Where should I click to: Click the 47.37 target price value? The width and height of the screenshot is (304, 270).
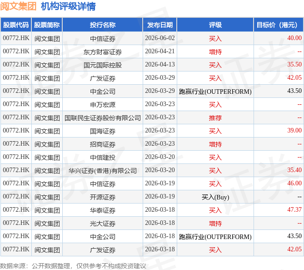tap(294, 209)
